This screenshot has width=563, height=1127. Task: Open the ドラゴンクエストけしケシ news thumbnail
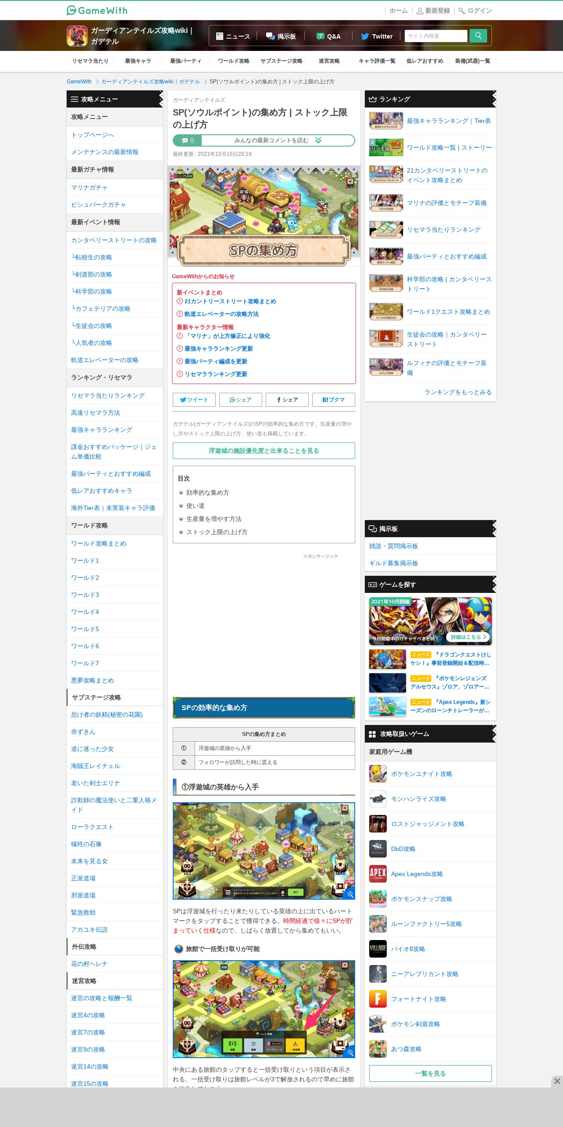(x=388, y=659)
